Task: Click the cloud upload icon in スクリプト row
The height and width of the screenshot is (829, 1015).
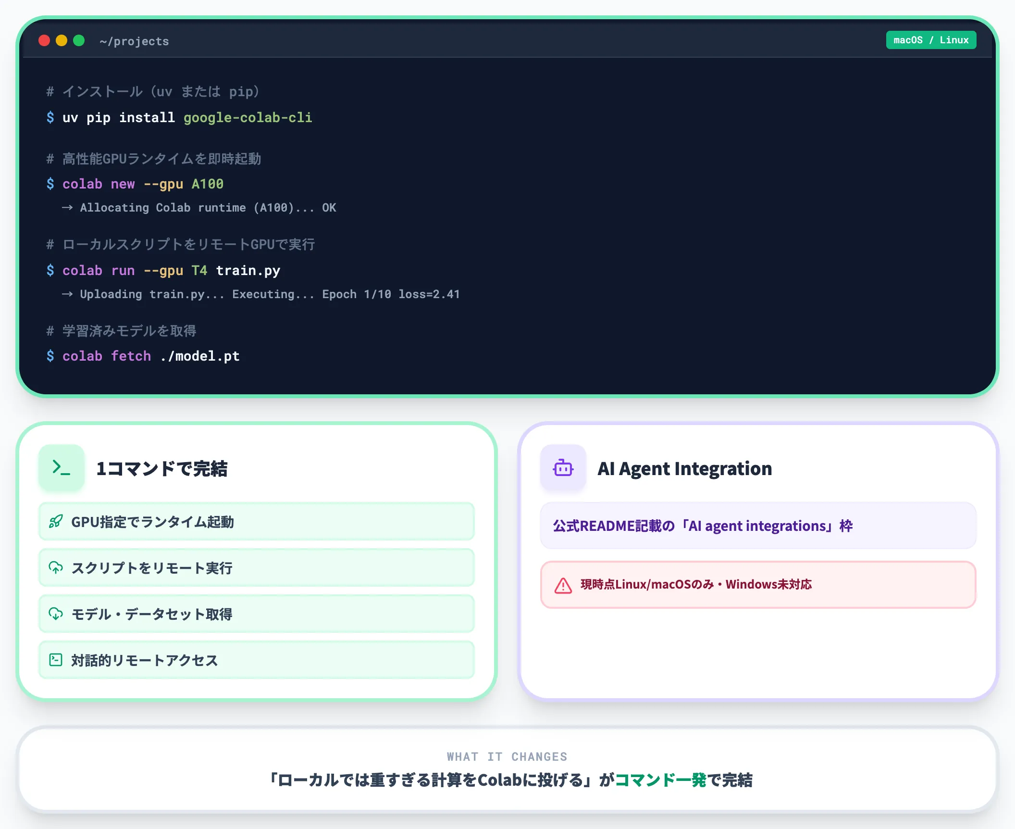Action: click(x=56, y=567)
